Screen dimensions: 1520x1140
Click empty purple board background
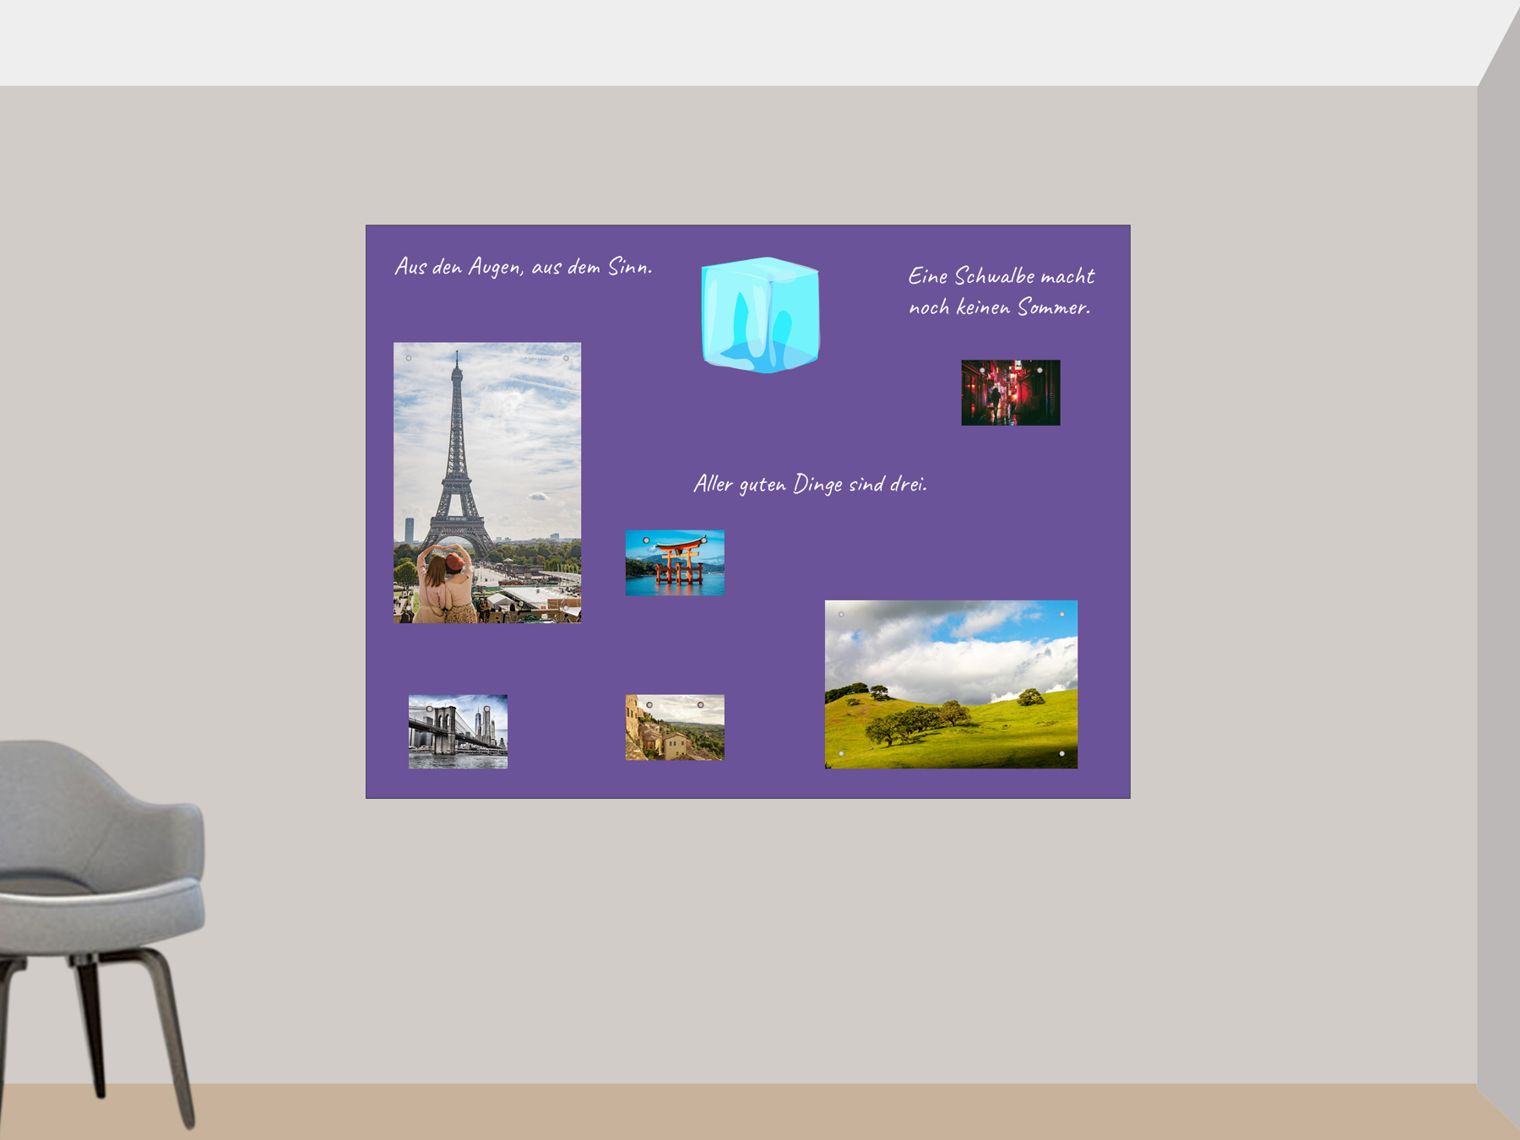point(760,659)
